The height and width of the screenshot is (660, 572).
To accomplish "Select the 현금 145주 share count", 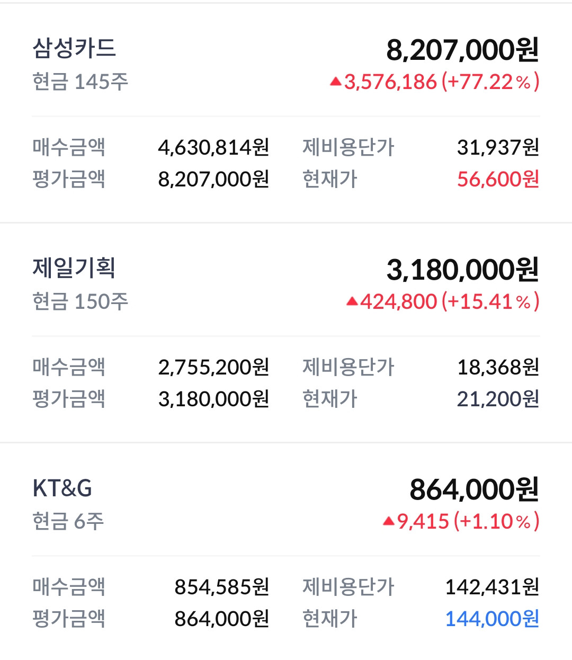I will 80,82.
